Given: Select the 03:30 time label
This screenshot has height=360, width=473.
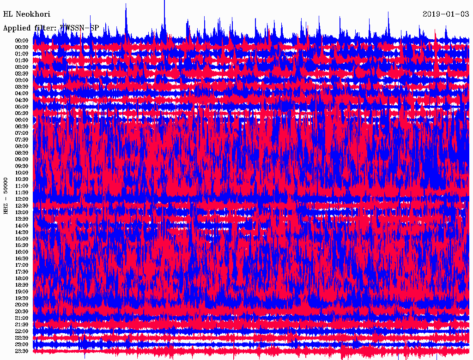Looking at the screenshot, I should (21, 87).
